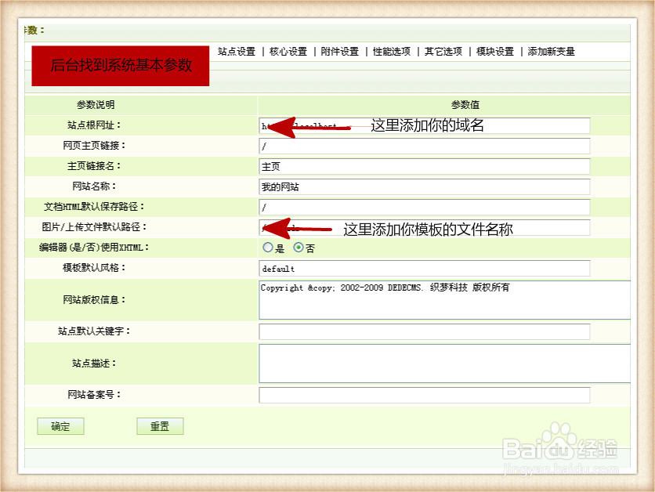Click the 网站名称 field containing 我的网站

coord(425,186)
